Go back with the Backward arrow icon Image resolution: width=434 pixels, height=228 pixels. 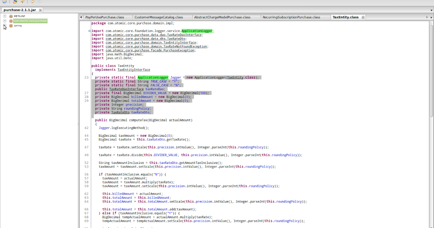[33, 2]
